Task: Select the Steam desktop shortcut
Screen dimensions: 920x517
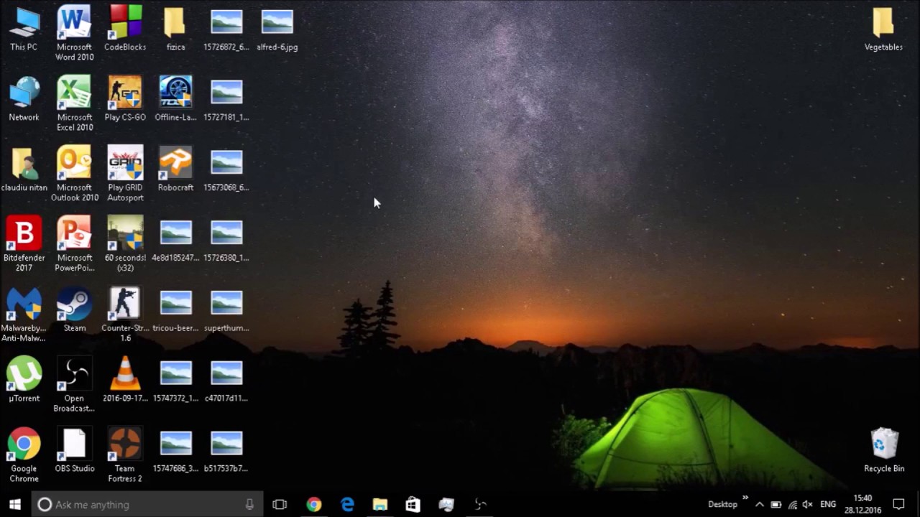Action: (x=75, y=310)
